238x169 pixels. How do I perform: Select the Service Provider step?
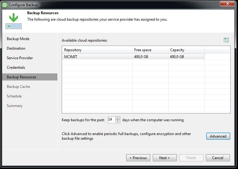pos(20,58)
